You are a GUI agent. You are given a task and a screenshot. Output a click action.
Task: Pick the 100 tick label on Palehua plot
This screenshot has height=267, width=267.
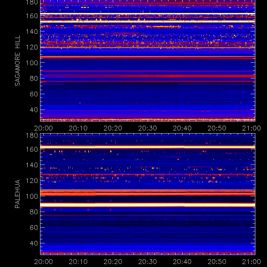click(x=32, y=196)
